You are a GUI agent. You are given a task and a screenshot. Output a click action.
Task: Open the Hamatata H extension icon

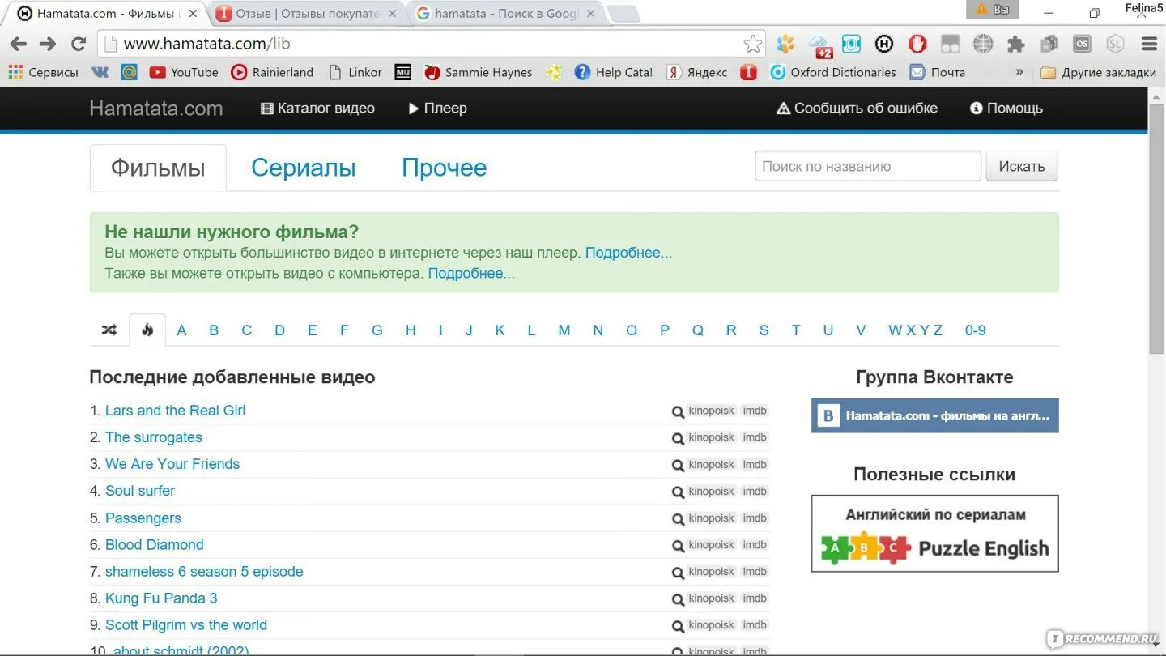pos(884,44)
